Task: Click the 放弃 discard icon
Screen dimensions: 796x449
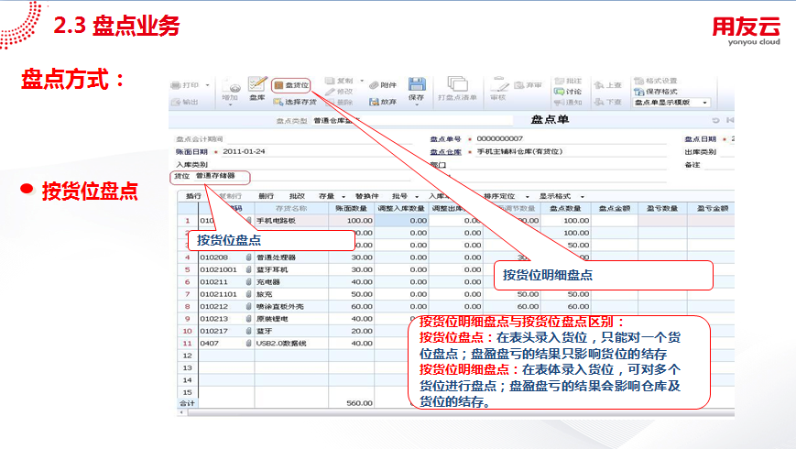Action: click(x=374, y=102)
